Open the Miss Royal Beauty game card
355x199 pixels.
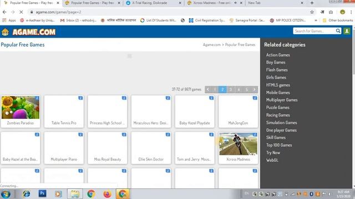click(x=108, y=148)
